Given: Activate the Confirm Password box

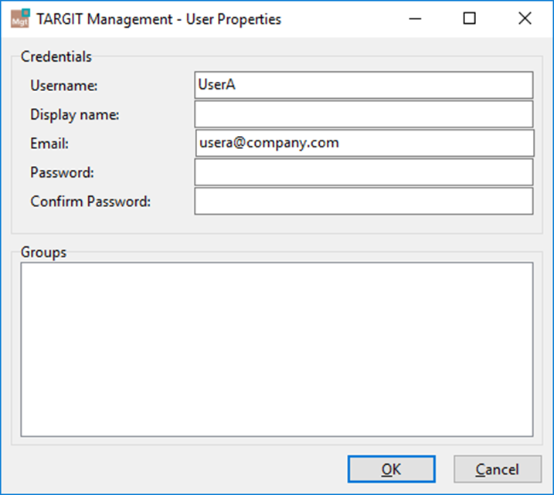Looking at the screenshot, I should click(364, 201).
